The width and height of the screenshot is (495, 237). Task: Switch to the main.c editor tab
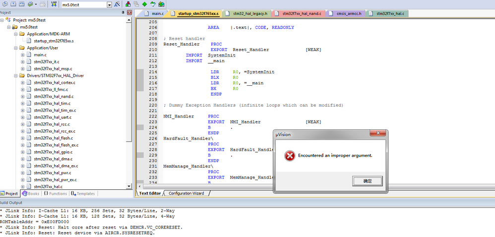pyautogui.click(x=154, y=13)
